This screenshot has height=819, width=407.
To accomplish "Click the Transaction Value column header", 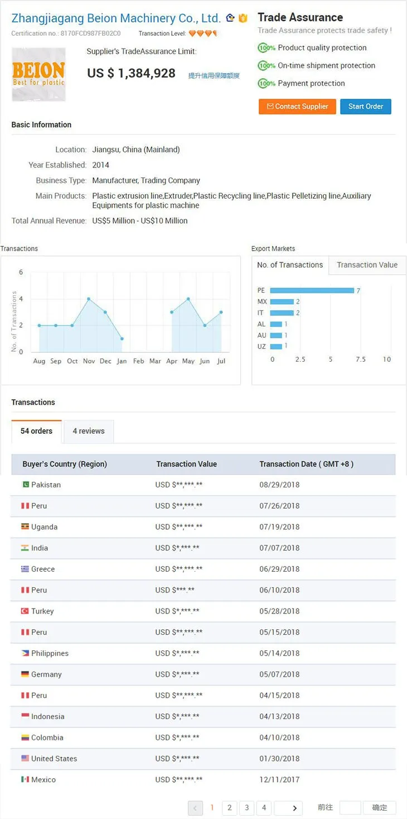I will [x=187, y=464].
